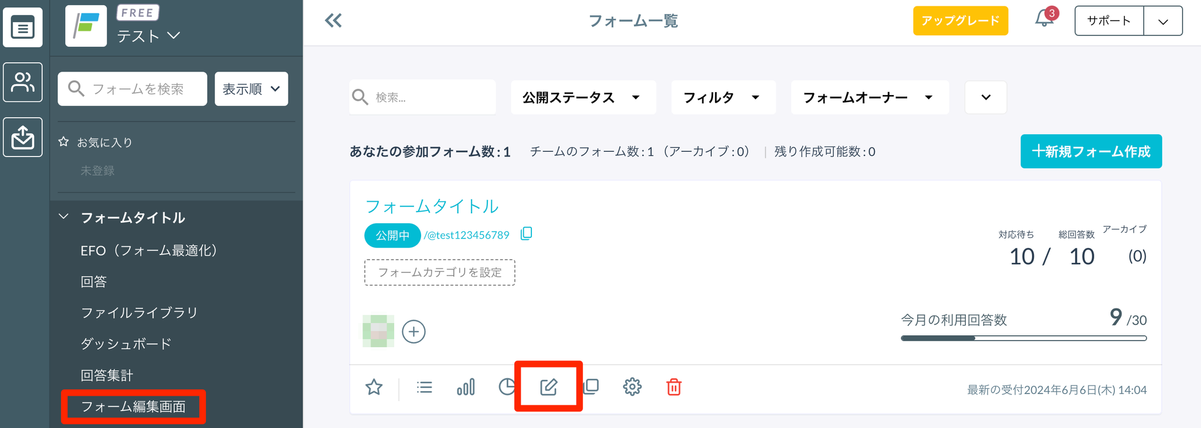Open the 表示順 sort dropdown
Image resolution: width=1201 pixels, height=428 pixels.
click(251, 89)
